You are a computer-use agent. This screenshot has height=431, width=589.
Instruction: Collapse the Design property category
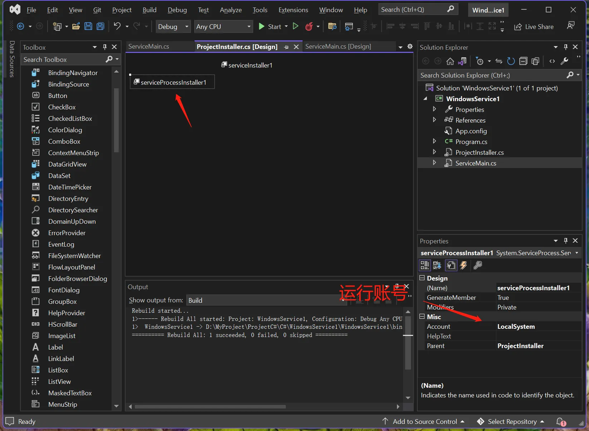[x=422, y=278]
